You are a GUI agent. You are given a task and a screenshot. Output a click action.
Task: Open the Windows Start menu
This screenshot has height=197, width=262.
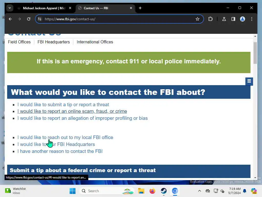[x=72, y=191]
